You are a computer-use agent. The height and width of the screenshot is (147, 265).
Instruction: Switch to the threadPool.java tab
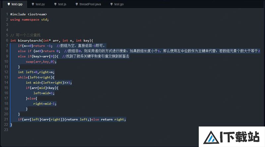88,4
